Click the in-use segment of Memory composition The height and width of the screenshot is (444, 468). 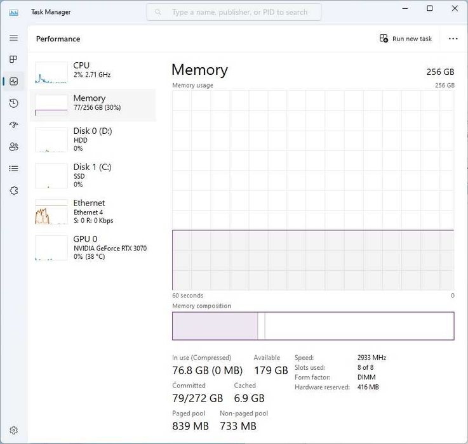215,326
